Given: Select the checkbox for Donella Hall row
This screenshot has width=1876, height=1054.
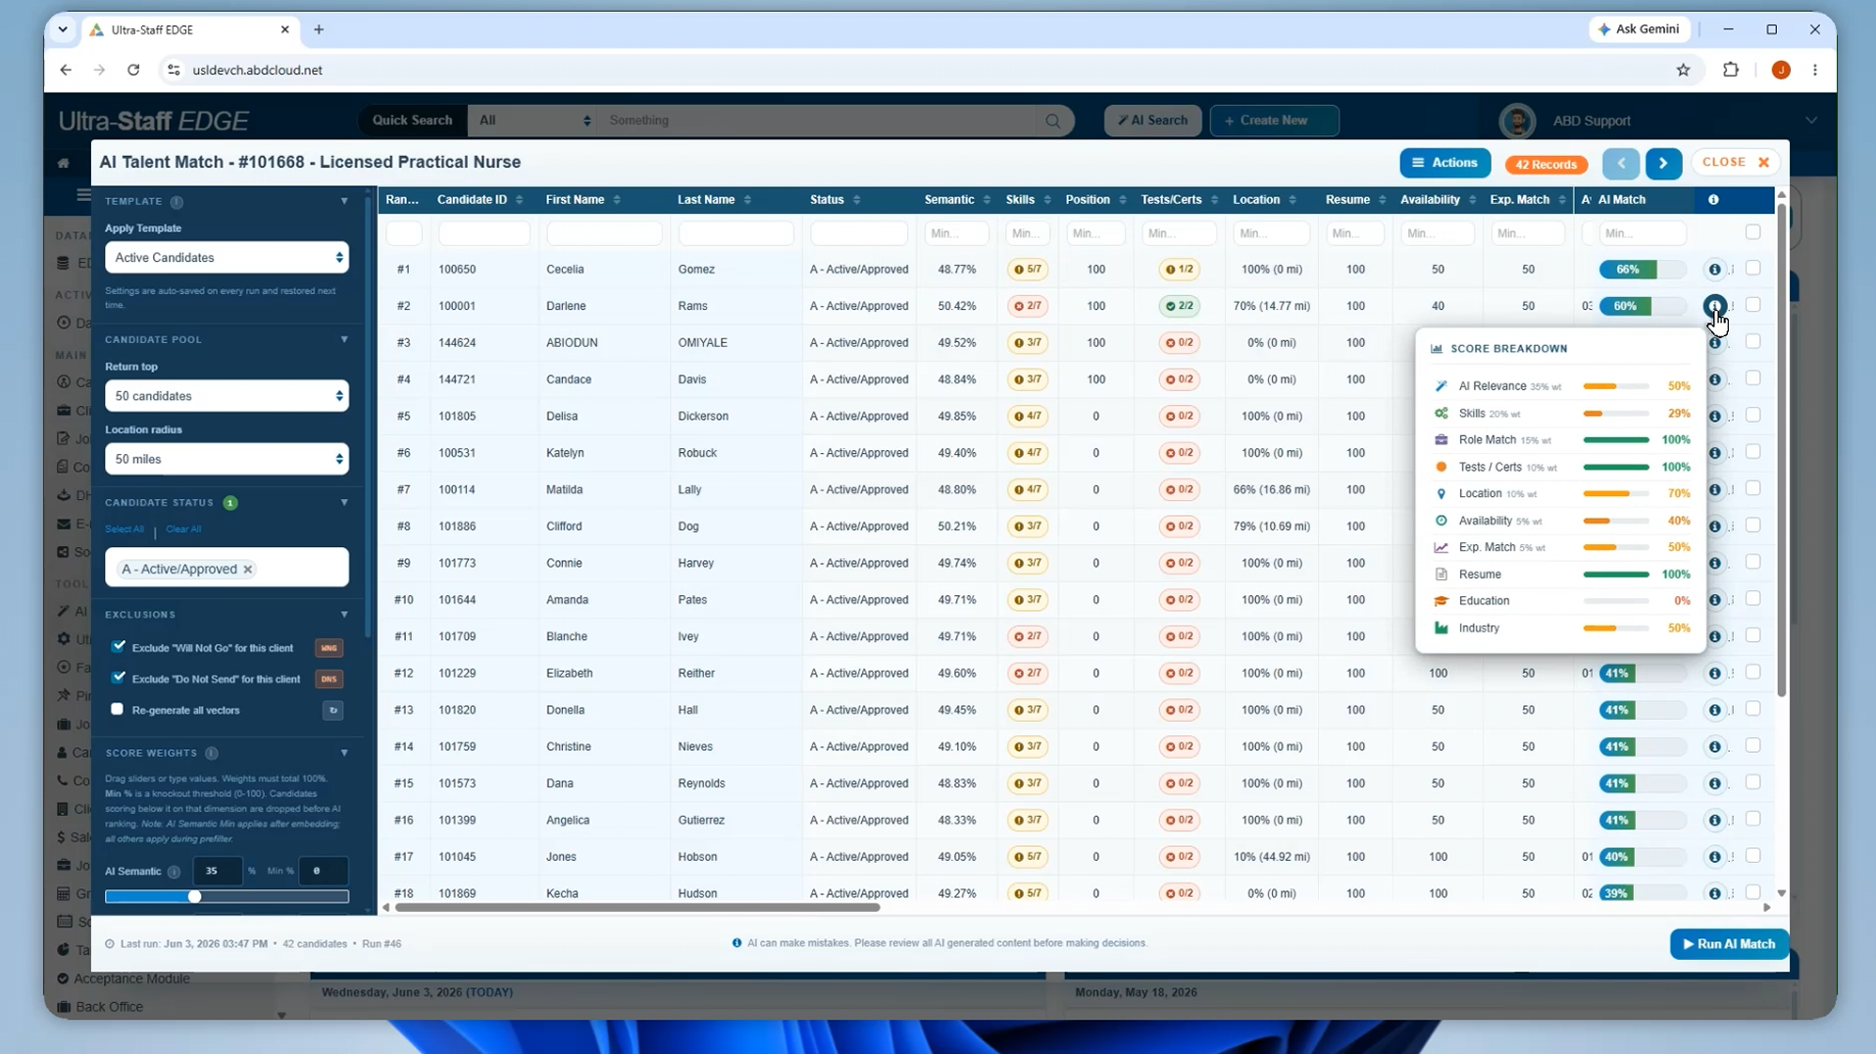Looking at the screenshot, I should tap(1752, 709).
